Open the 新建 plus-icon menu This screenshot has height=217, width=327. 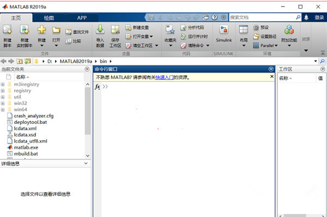point(42,35)
